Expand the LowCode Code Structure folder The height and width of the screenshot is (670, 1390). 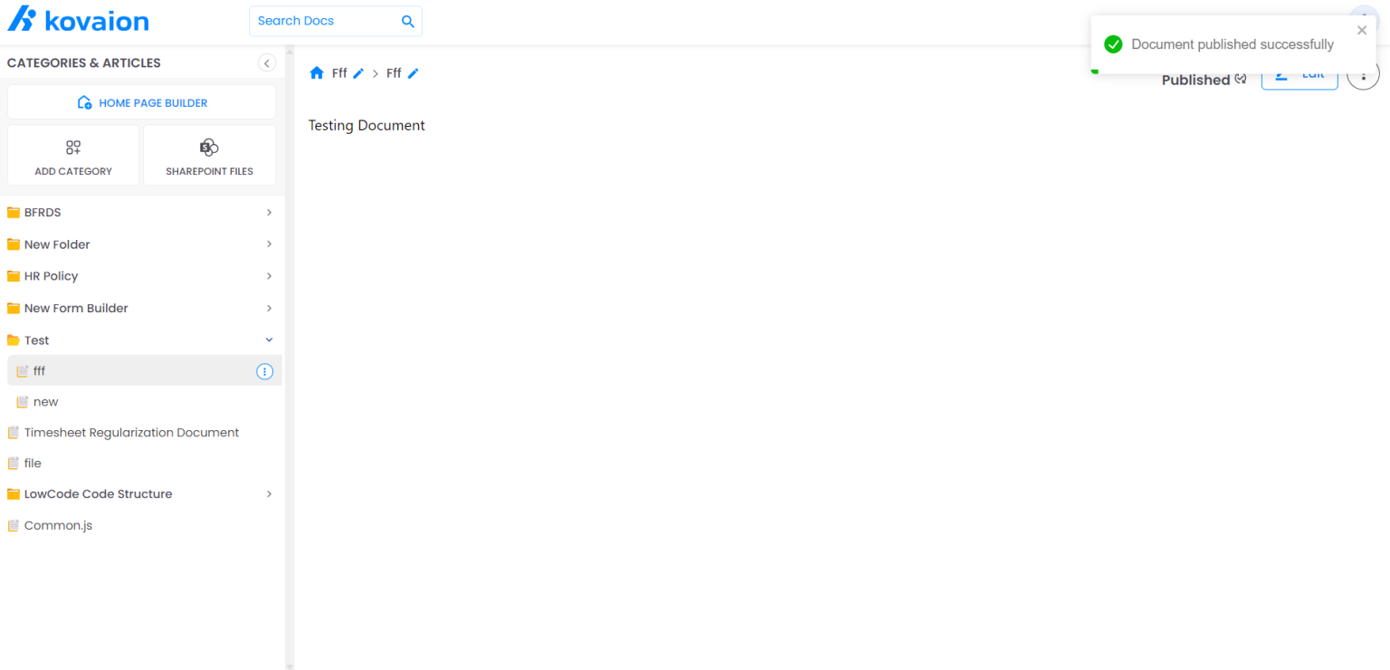[x=269, y=494]
